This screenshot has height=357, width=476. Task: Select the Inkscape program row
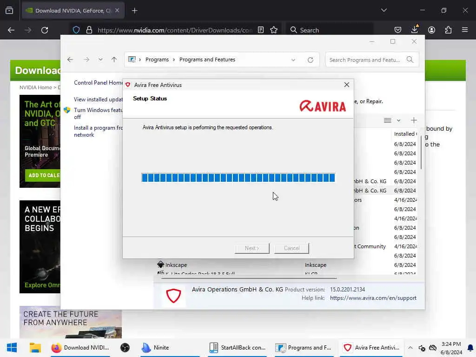coord(287,265)
